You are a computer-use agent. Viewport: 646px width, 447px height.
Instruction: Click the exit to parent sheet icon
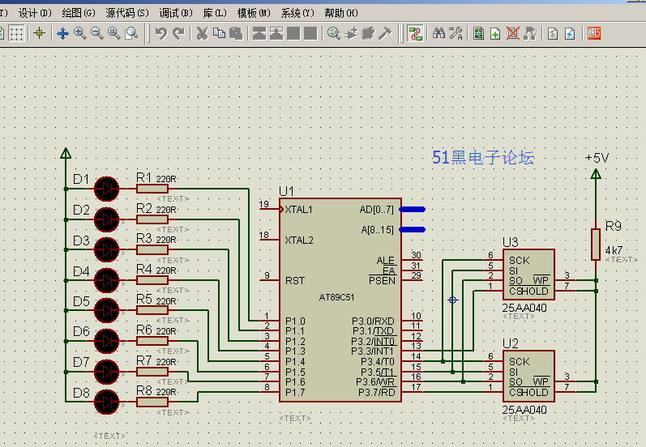point(530,33)
